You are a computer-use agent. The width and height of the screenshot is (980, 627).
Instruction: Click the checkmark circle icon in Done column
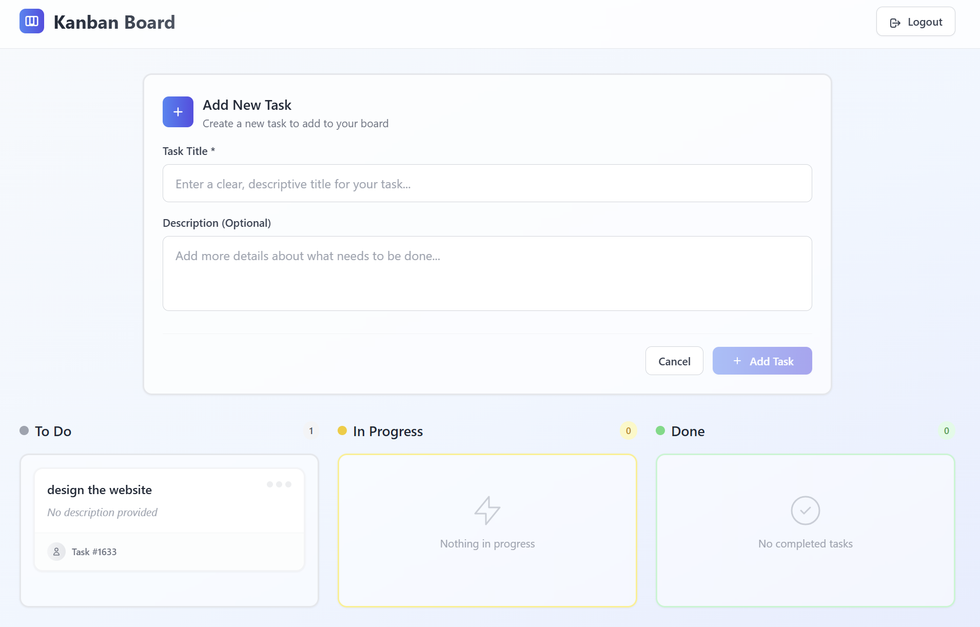tap(805, 510)
